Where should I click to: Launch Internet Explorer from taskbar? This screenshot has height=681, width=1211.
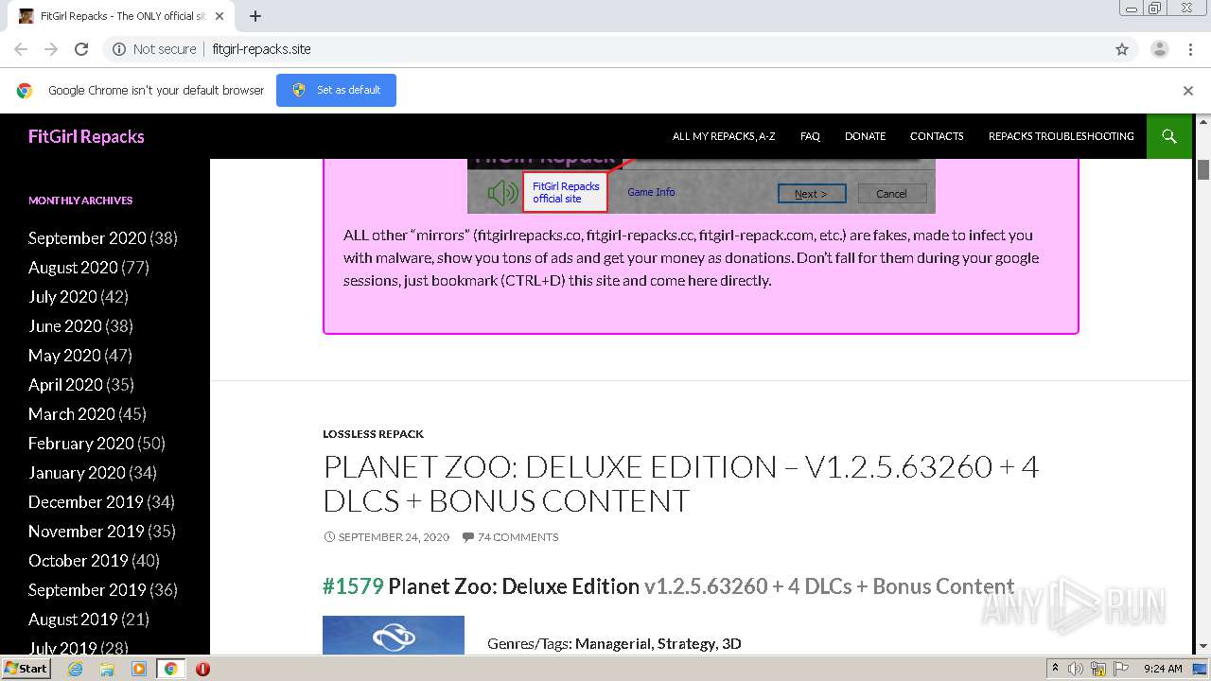tap(75, 669)
